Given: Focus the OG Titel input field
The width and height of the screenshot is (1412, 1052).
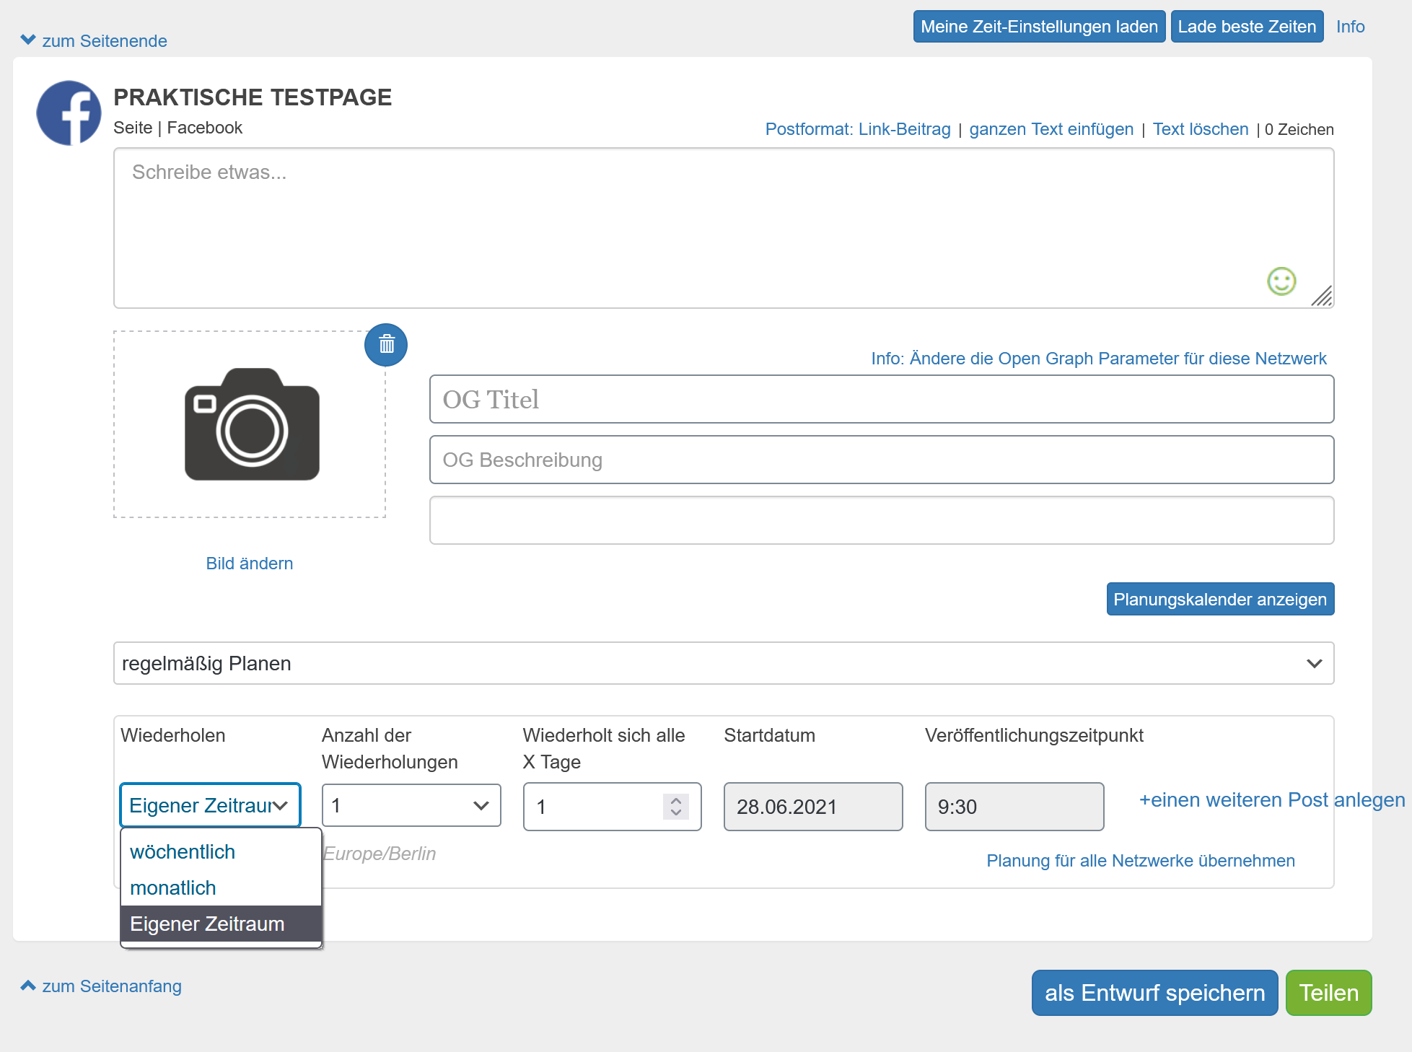Looking at the screenshot, I should [881, 399].
